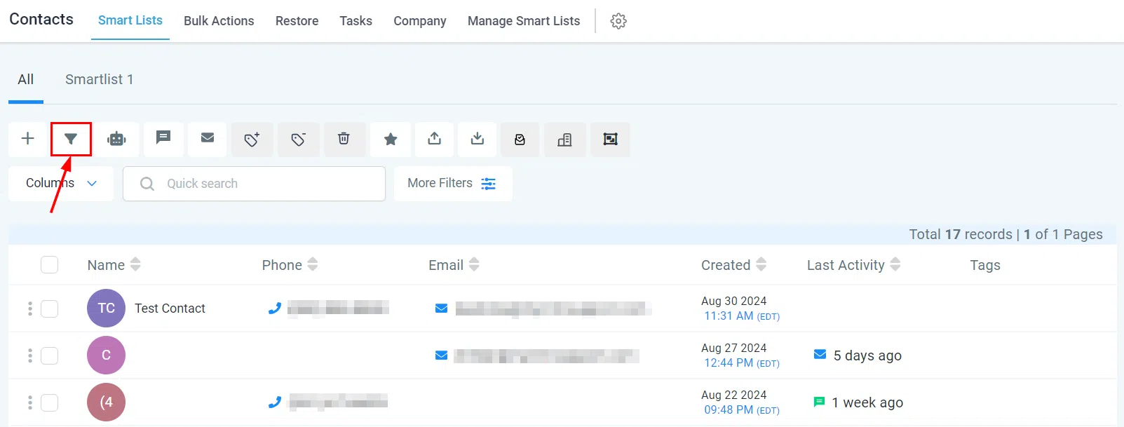Image resolution: width=1124 pixels, height=427 pixels.
Task: Sort by Created column arrows
Action: 761,264
